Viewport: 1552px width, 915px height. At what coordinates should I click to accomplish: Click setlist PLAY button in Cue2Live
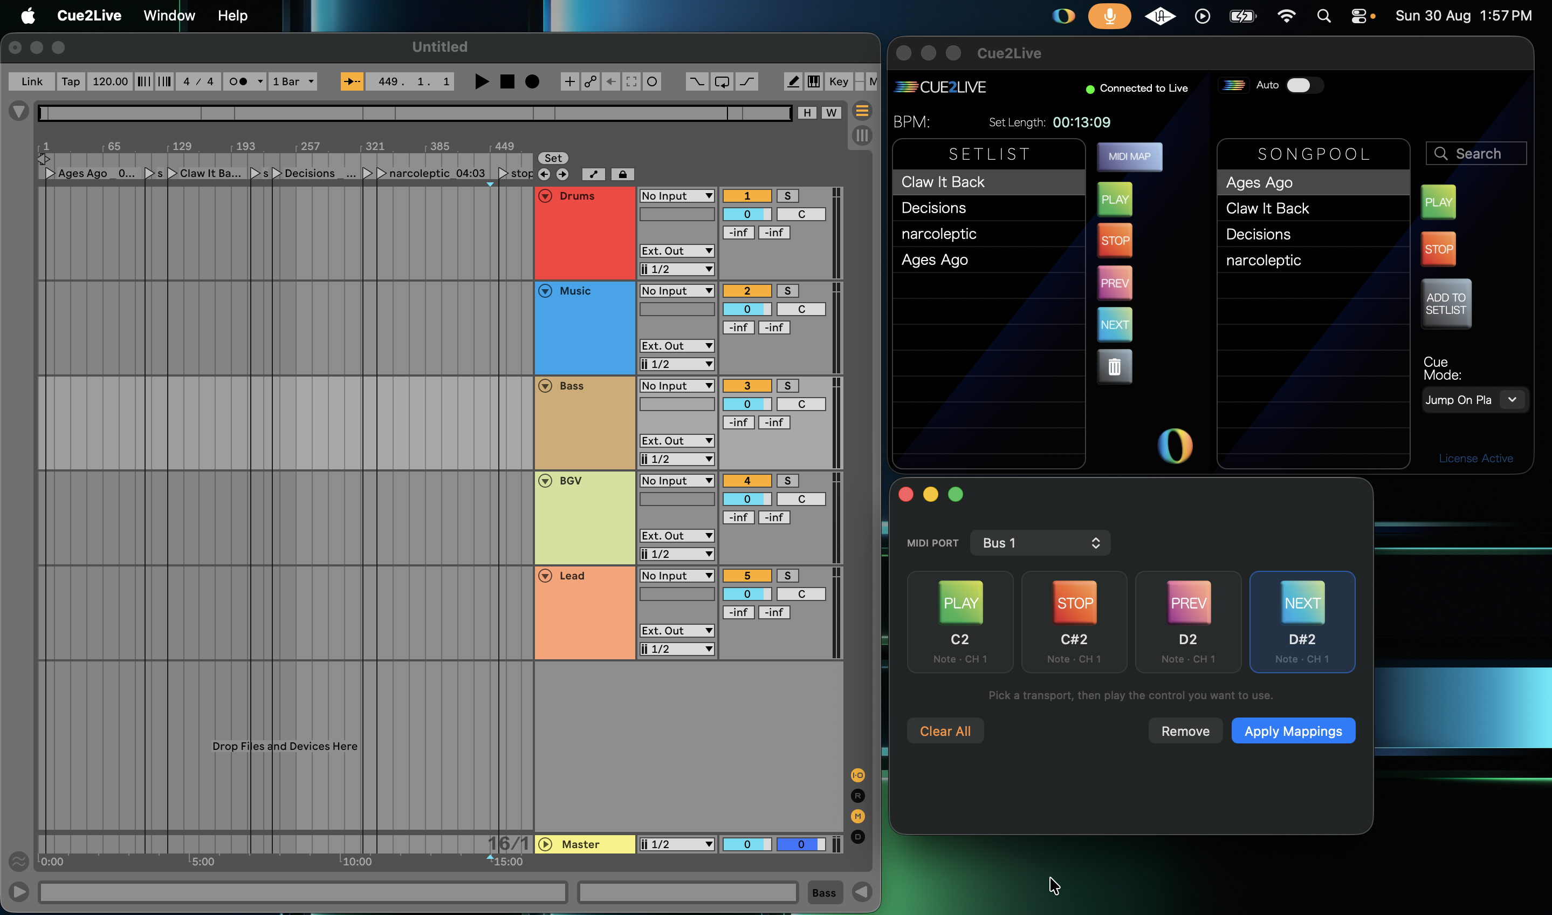(x=1115, y=200)
